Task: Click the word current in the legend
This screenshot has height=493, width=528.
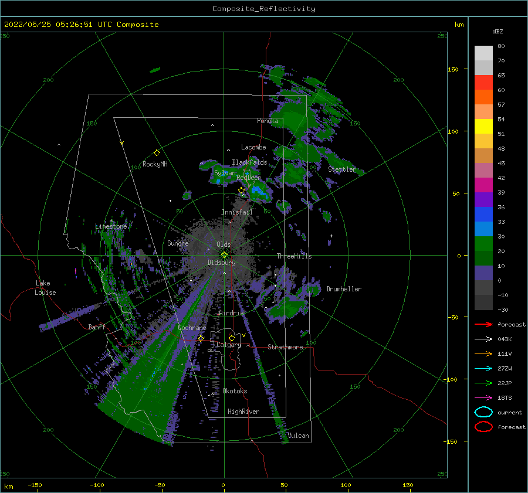Action: (x=510, y=412)
